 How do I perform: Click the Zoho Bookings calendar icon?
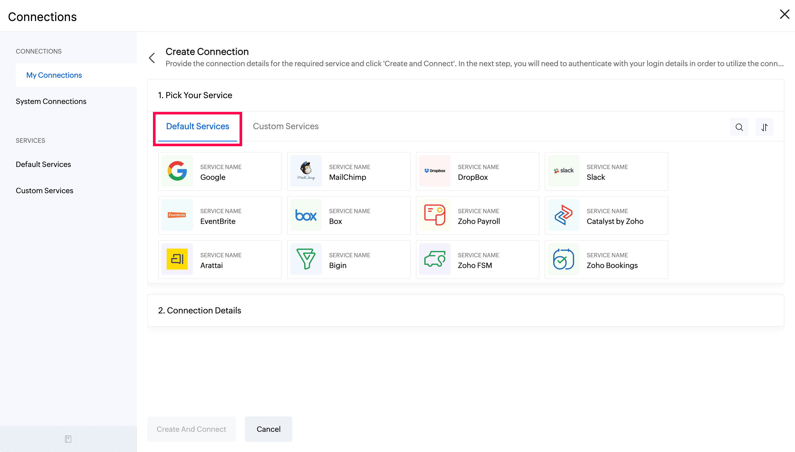563,259
